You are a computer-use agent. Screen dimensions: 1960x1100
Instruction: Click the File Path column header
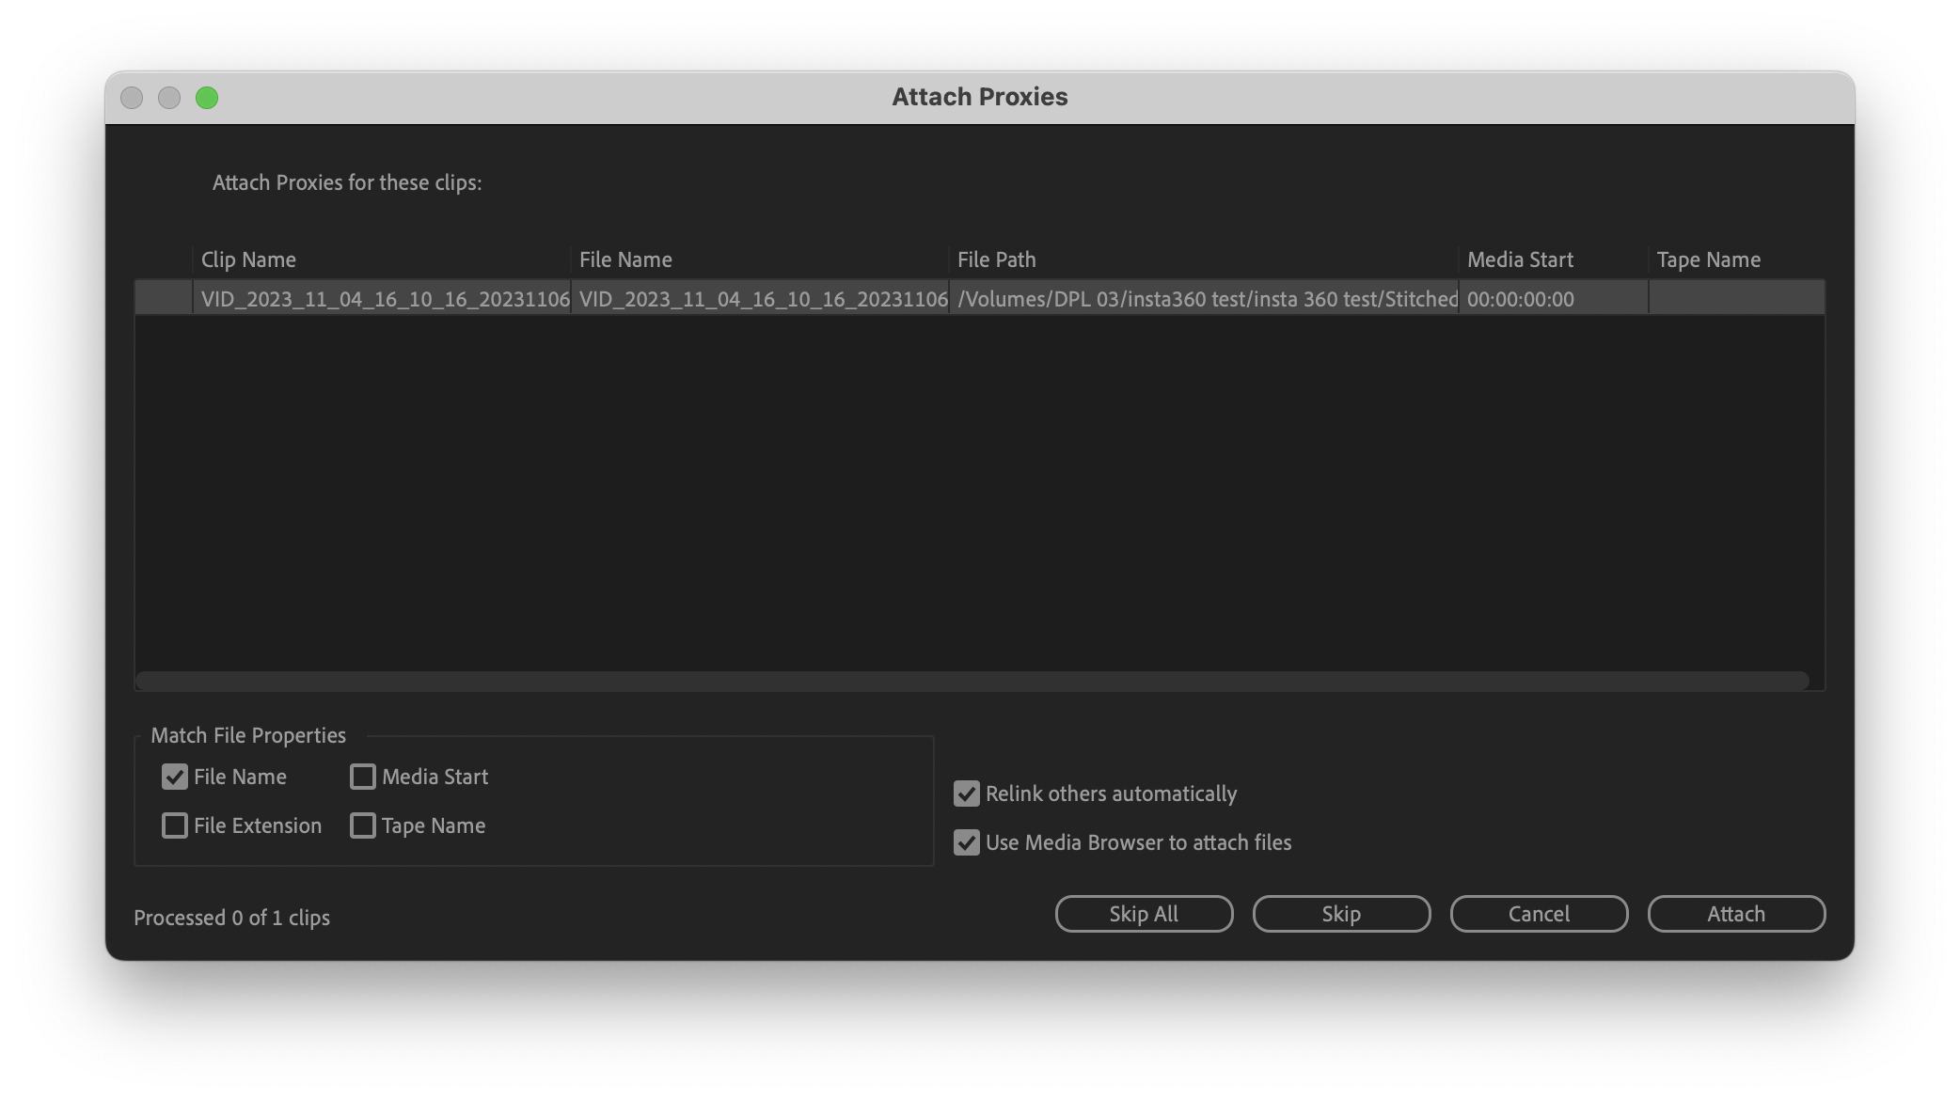point(1204,259)
